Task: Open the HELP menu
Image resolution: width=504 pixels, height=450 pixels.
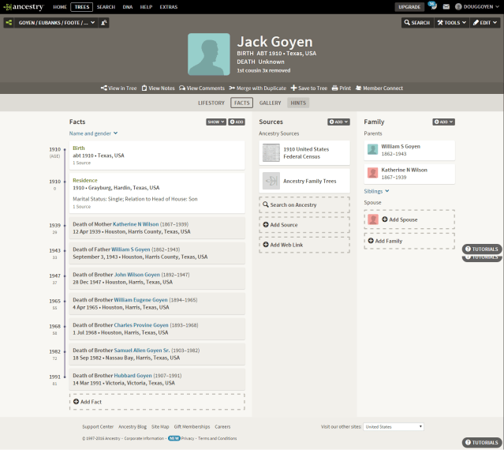Action: click(x=146, y=7)
